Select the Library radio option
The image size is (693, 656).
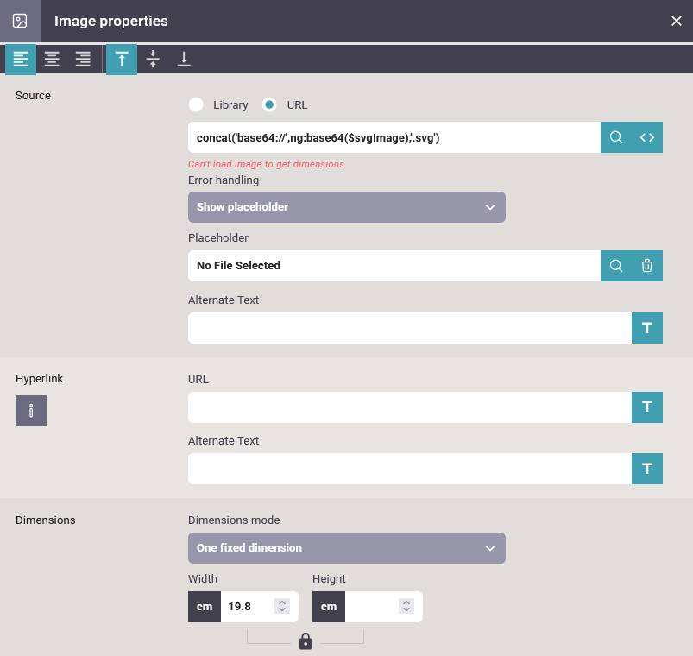[x=196, y=105]
